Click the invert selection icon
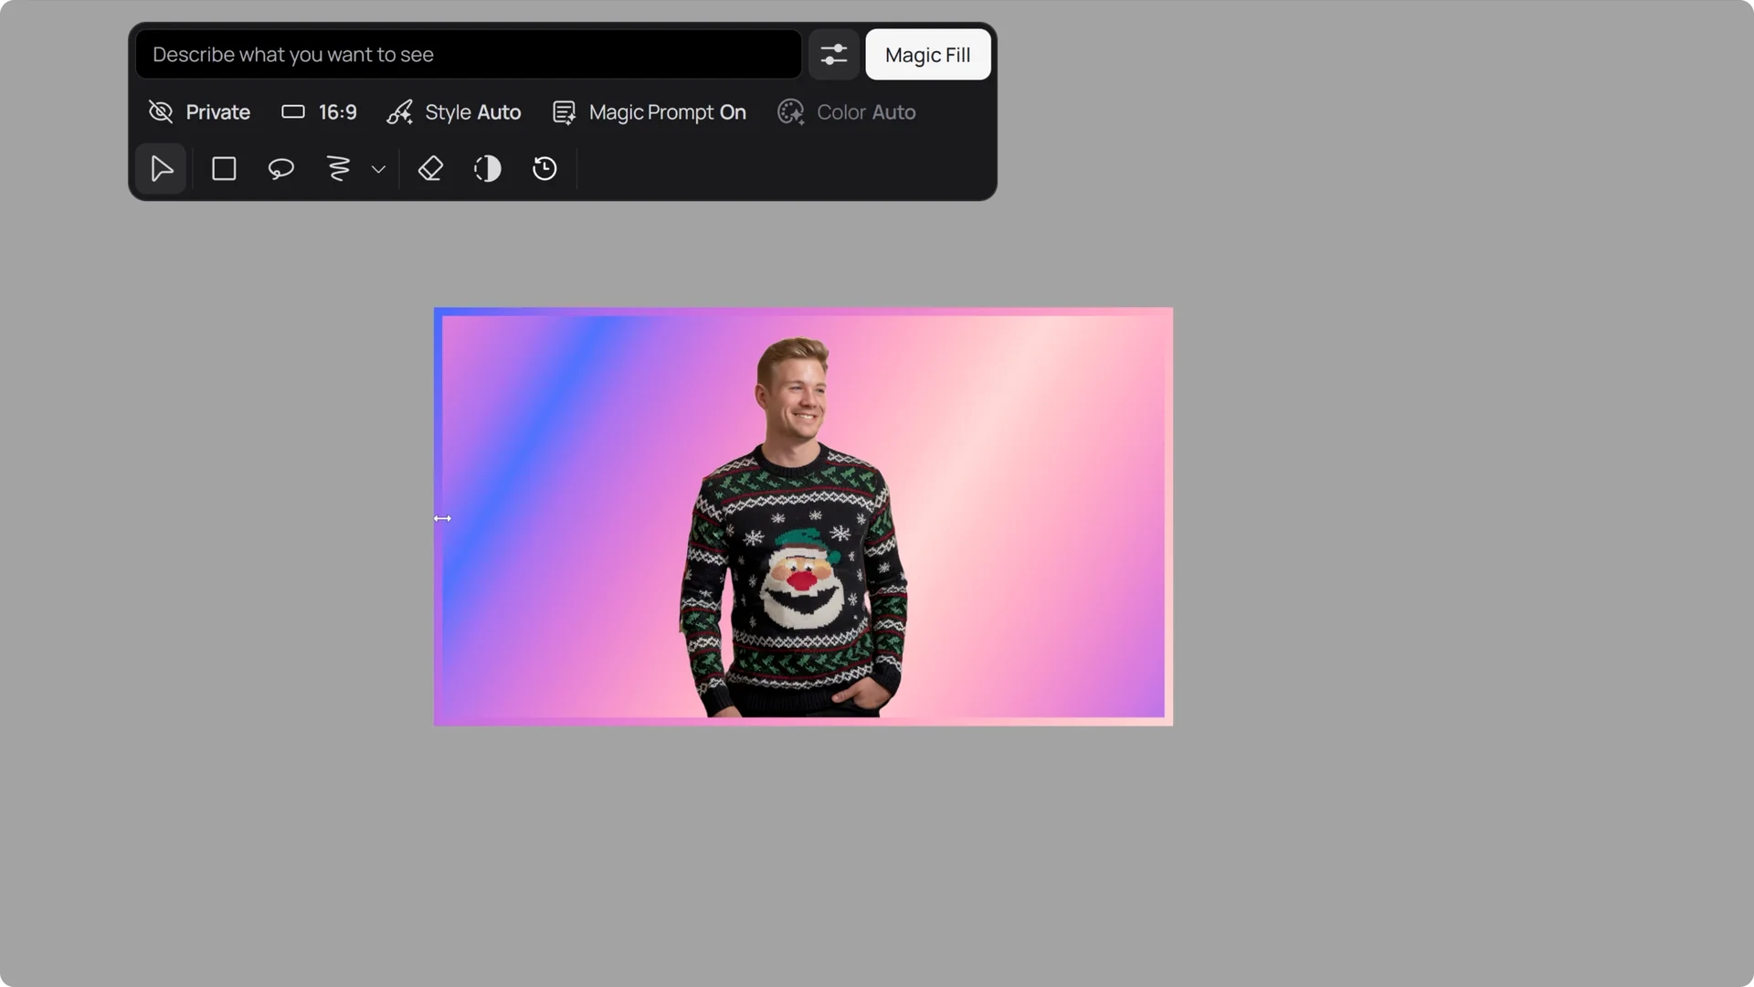Screen dimensions: 1754x987 tap(487, 168)
